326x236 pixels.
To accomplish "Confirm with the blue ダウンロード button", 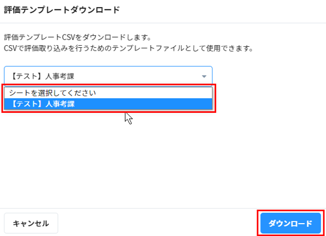I will [290, 223].
